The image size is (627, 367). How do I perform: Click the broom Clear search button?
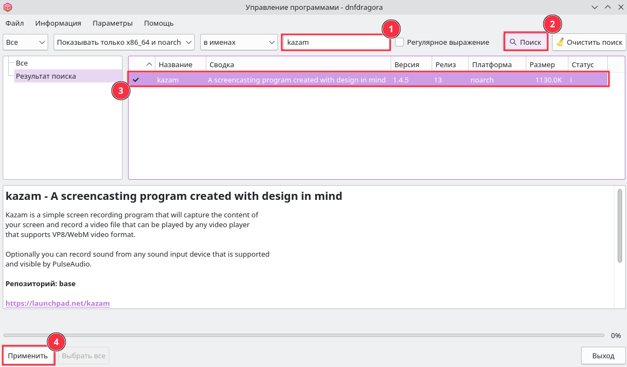[x=589, y=42]
